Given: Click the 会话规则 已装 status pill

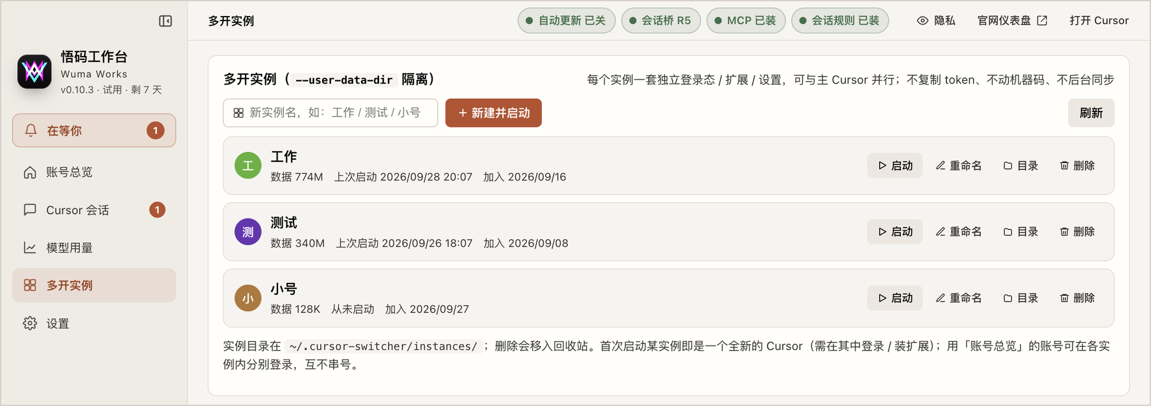Looking at the screenshot, I should point(840,20).
